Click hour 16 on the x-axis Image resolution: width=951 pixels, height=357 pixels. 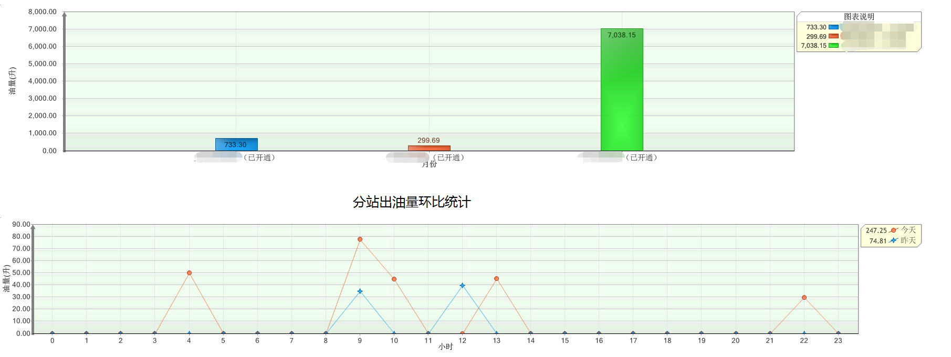click(x=599, y=341)
